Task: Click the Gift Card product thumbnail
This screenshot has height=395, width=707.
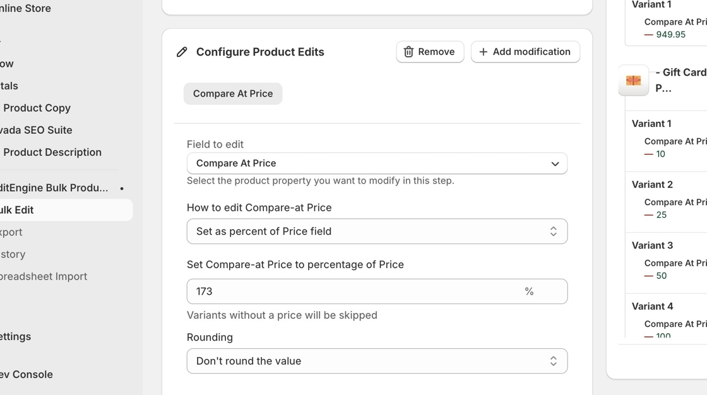Action: [x=633, y=81]
